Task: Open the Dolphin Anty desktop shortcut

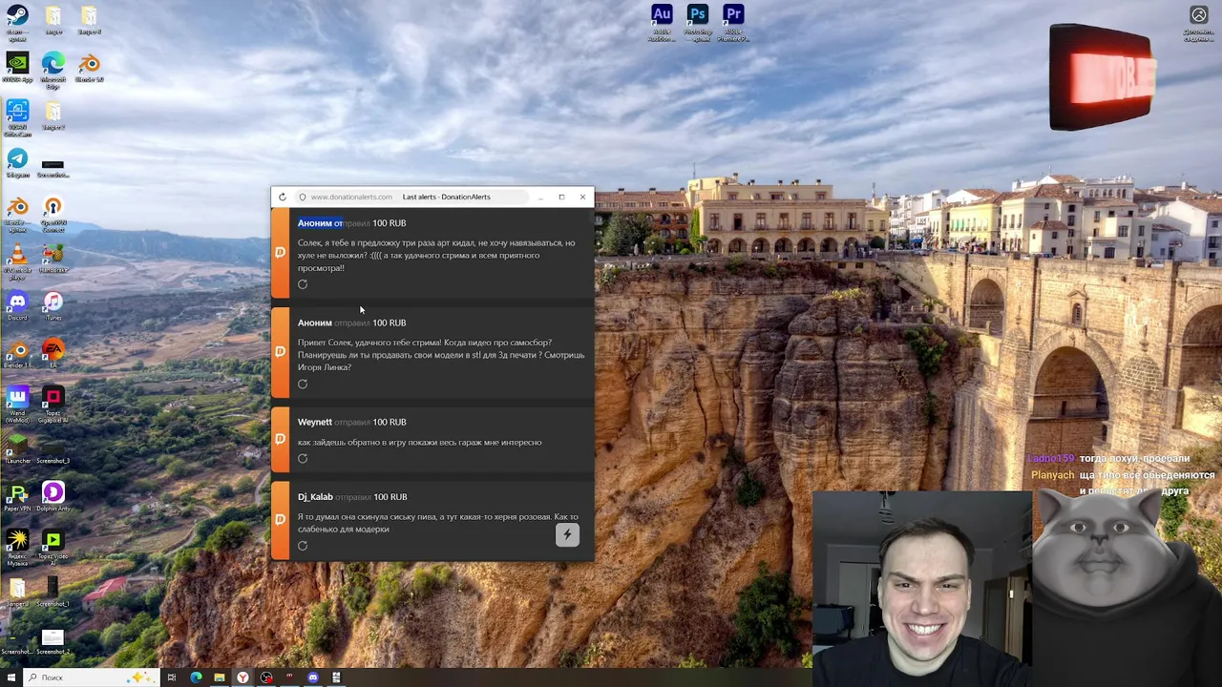Action: point(53,497)
